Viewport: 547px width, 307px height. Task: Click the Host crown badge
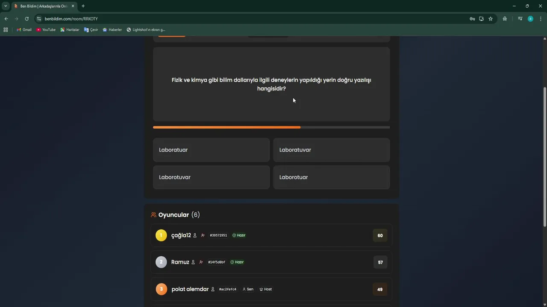(266, 289)
